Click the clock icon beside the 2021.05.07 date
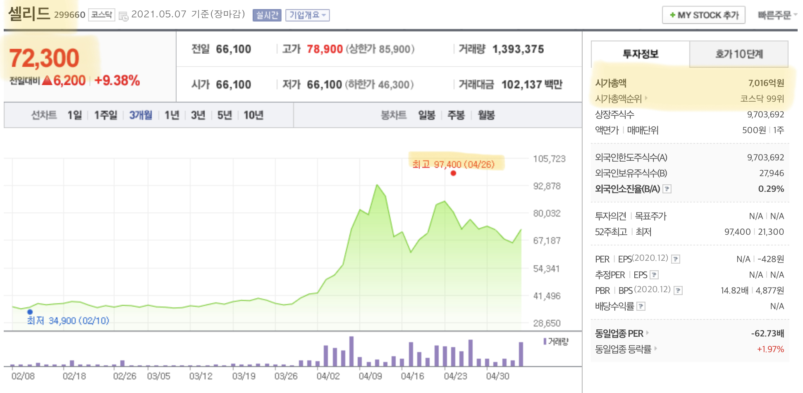The width and height of the screenshot is (803, 393). 123,16
